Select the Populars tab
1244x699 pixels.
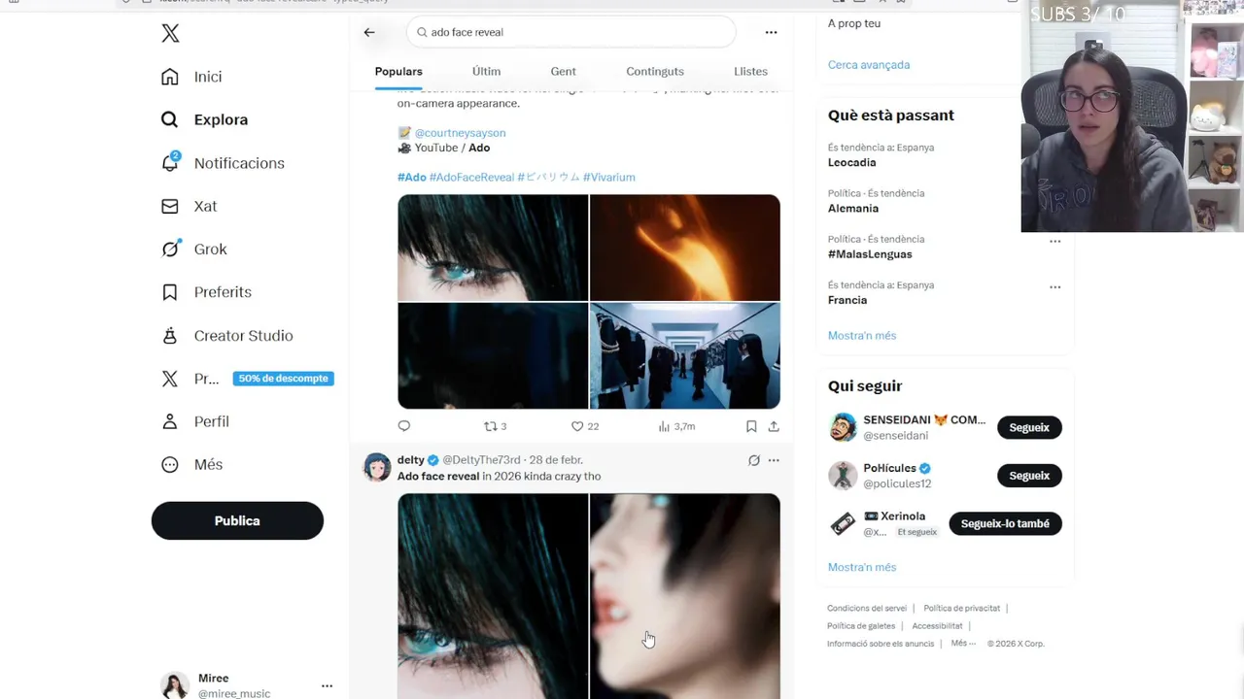pyautogui.click(x=398, y=71)
